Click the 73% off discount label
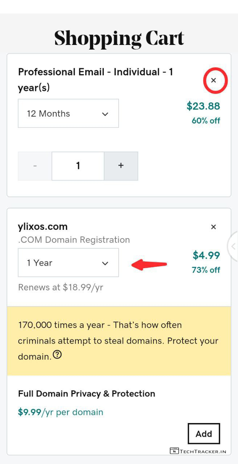The width and height of the screenshot is (238, 464). (x=206, y=270)
